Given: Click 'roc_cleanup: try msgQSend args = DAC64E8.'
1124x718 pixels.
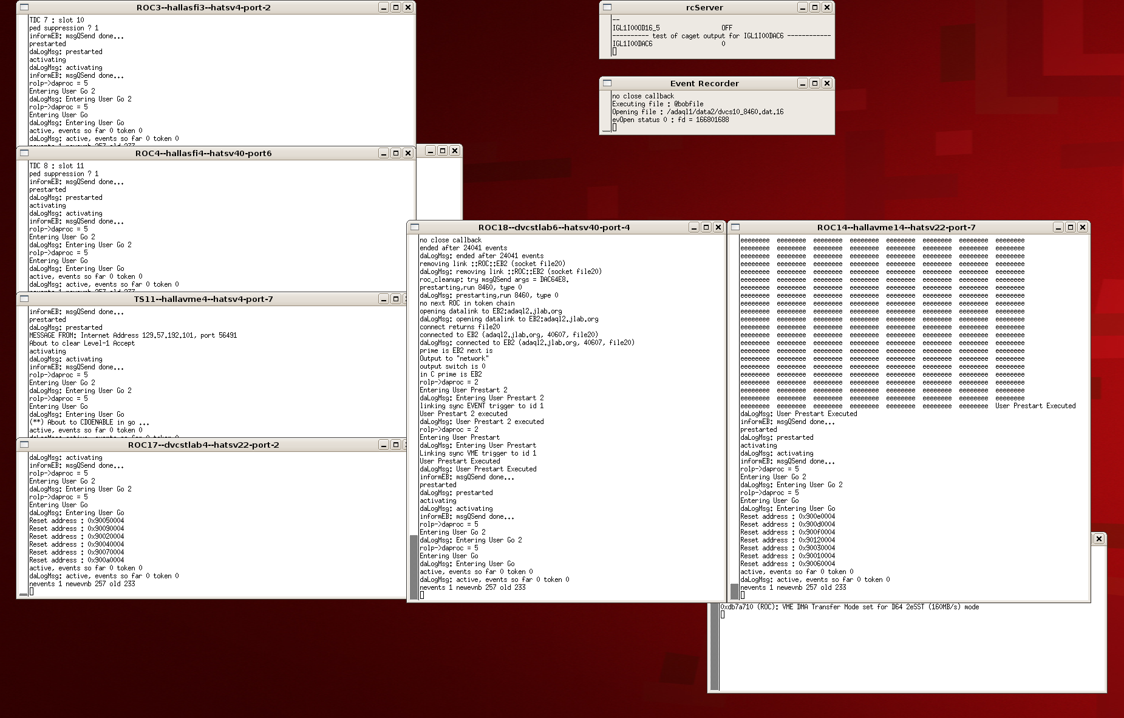Looking at the screenshot, I should [494, 279].
